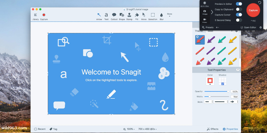Select the Stamp tool
Screen dimensions: 267x133
pyautogui.click(x=129, y=16)
